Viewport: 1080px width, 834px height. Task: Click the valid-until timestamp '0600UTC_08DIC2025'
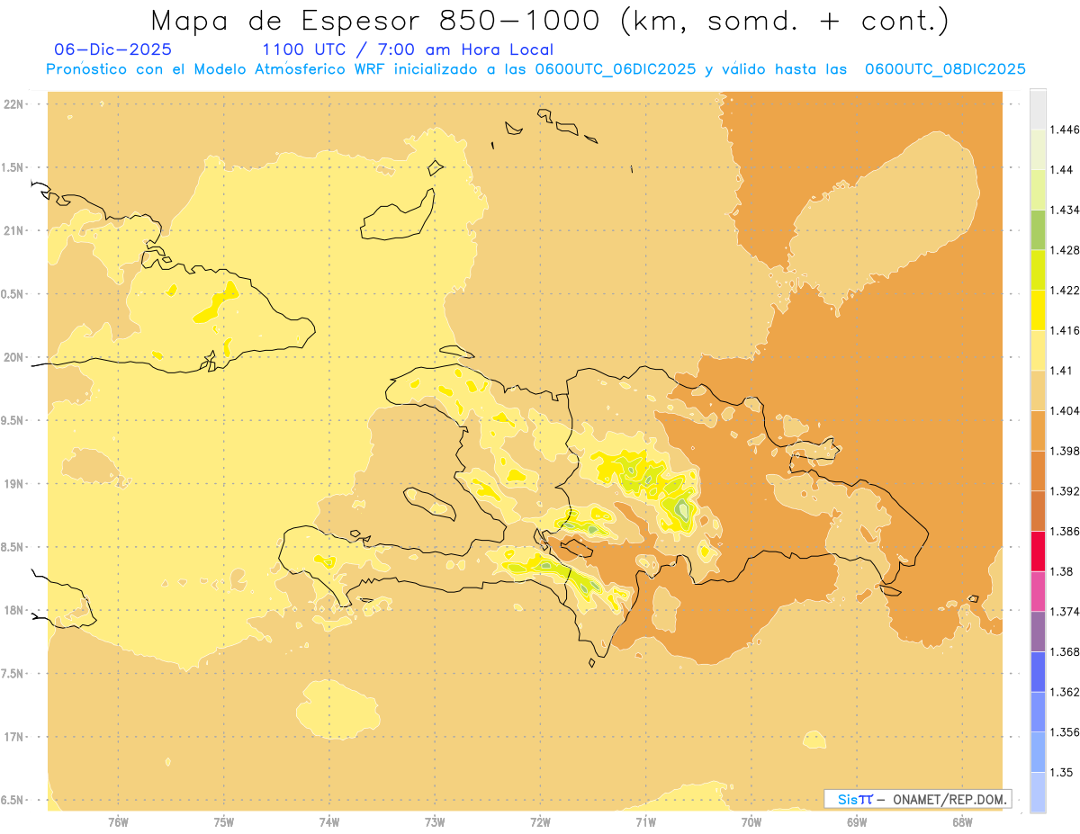coord(945,68)
